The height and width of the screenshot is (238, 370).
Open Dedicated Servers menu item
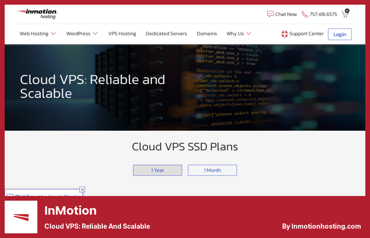click(x=166, y=34)
